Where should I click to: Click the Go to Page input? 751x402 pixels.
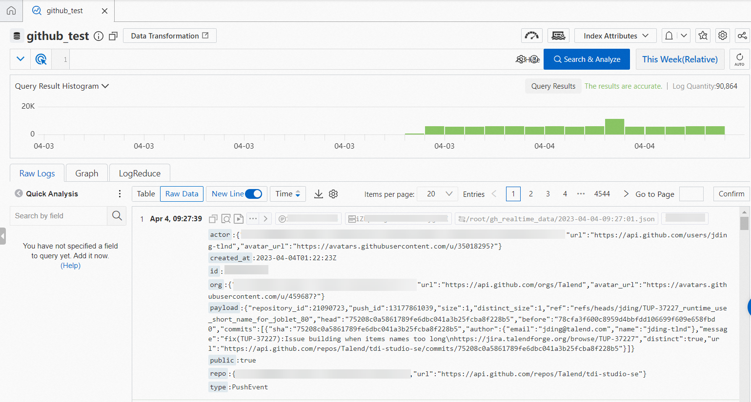click(691, 194)
